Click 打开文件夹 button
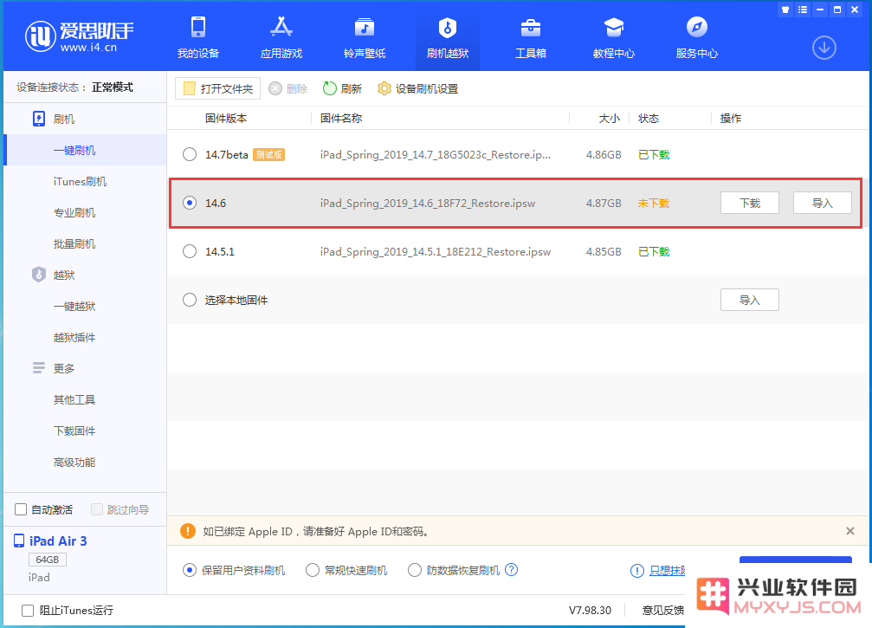Viewport: 872px width, 628px height. point(217,88)
